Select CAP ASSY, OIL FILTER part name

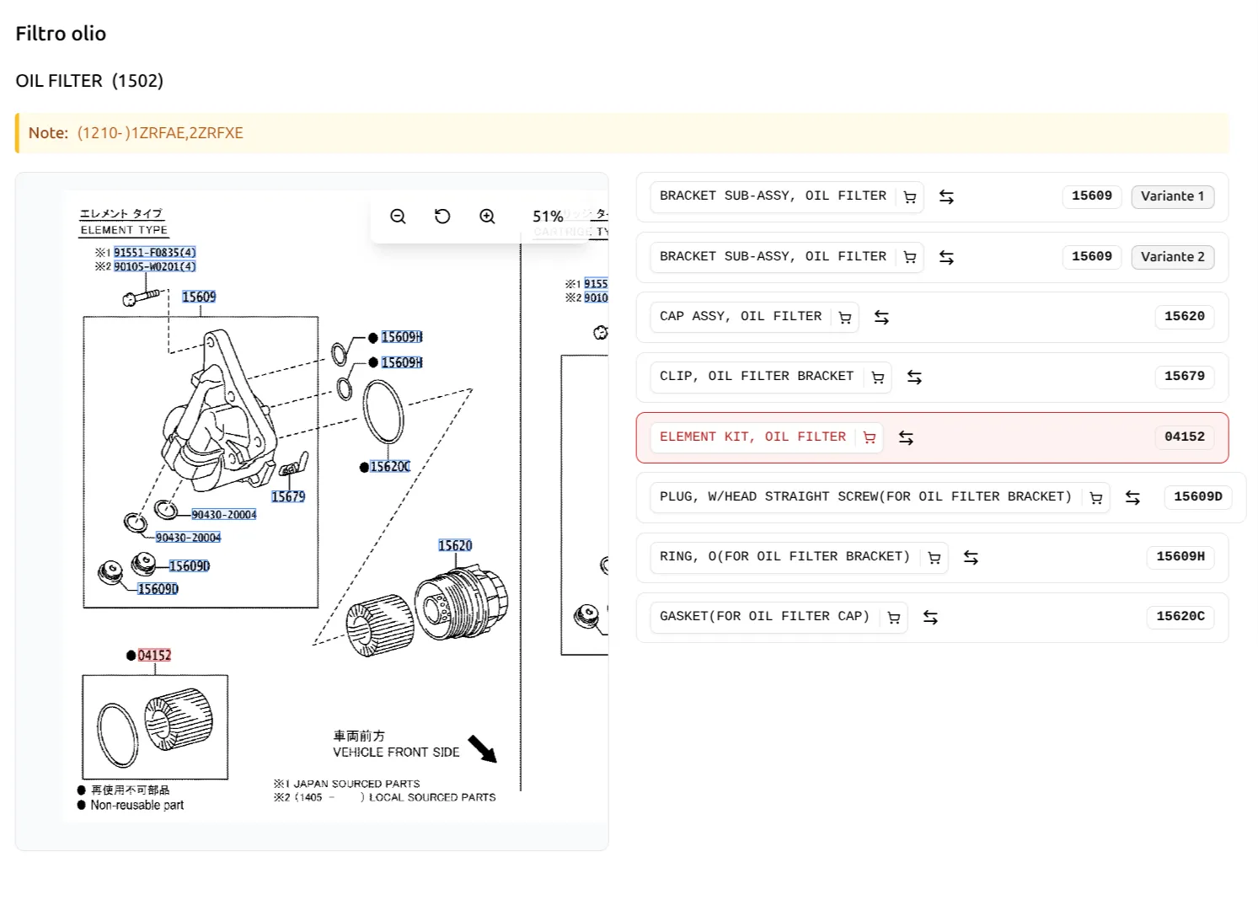point(741,317)
